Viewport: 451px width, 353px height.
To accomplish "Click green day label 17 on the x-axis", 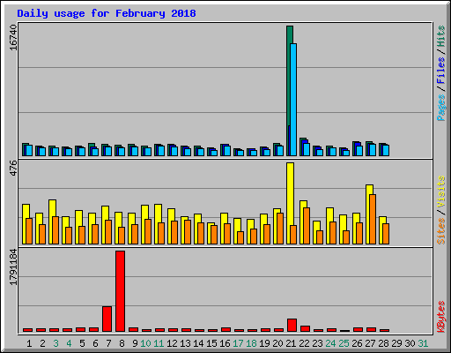I will click(238, 343).
